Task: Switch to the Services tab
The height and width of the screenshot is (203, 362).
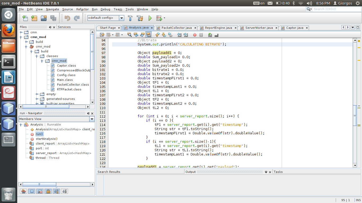Action: click(64, 27)
